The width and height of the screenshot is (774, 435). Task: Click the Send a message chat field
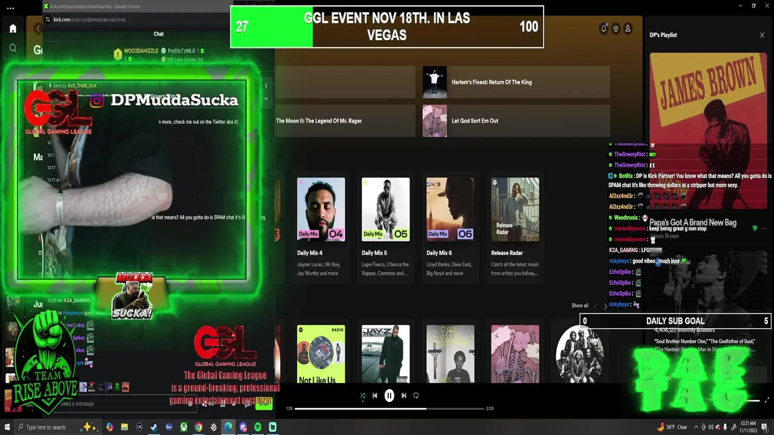point(121,404)
